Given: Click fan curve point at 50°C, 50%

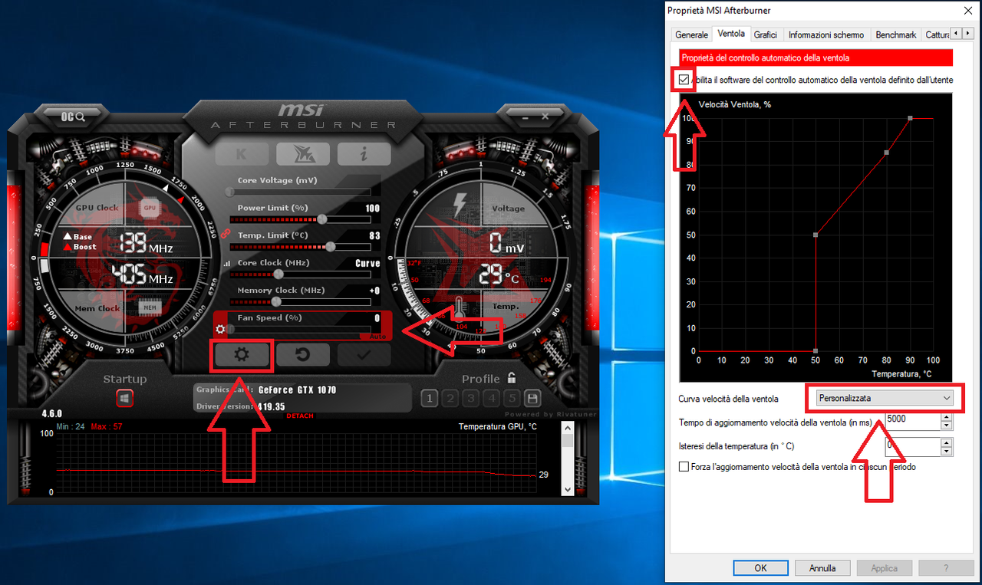Looking at the screenshot, I should [x=816, y=235].
